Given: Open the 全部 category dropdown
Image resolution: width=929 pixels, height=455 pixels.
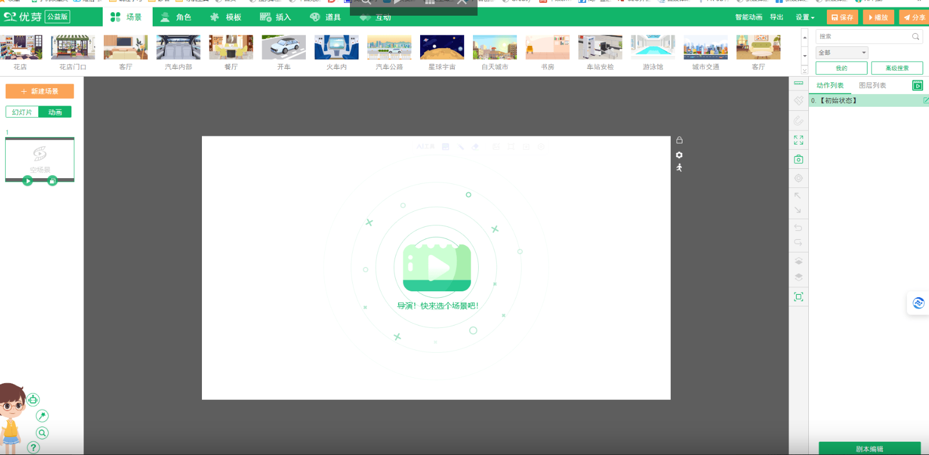Looking at the screenshot, I should click(x=842, y=53).
